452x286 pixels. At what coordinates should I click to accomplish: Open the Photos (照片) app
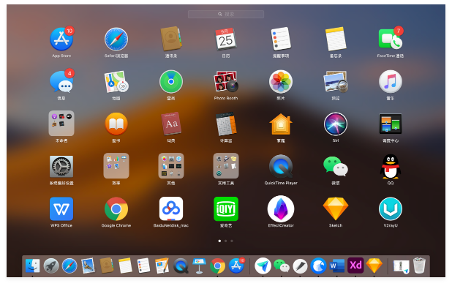point(281,82)
